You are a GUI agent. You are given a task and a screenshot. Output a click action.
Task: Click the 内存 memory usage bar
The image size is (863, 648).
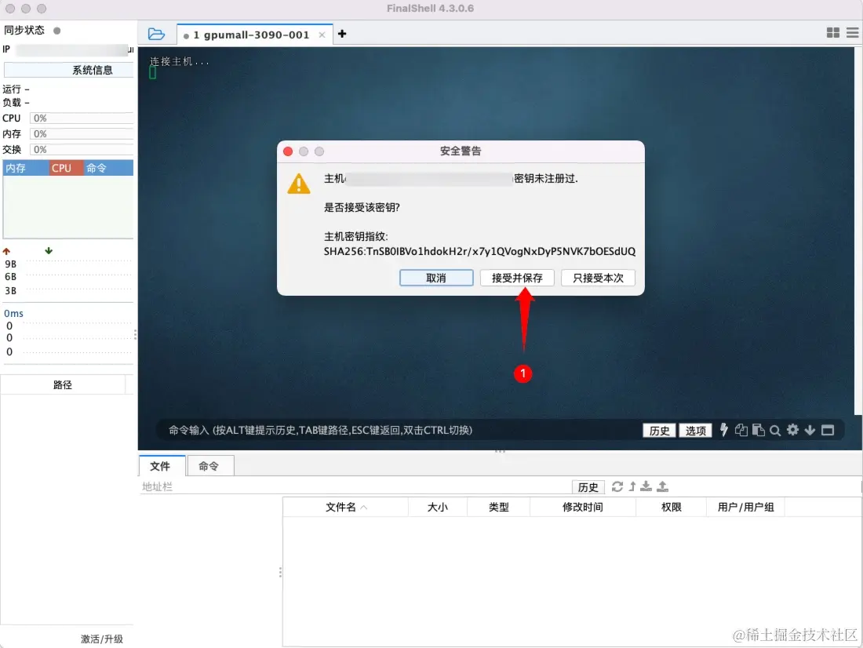[82, 134]
